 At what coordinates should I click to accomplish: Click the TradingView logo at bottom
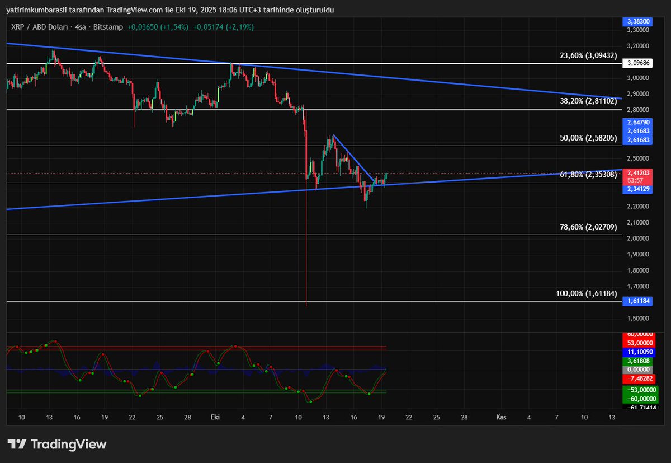coord(56,445)
